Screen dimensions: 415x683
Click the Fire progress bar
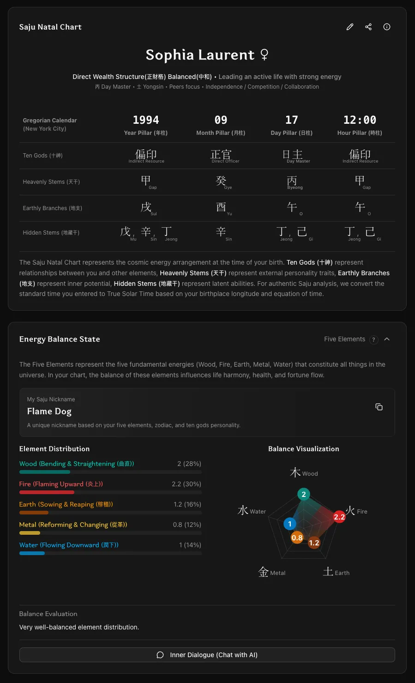(x=110, y=492)
